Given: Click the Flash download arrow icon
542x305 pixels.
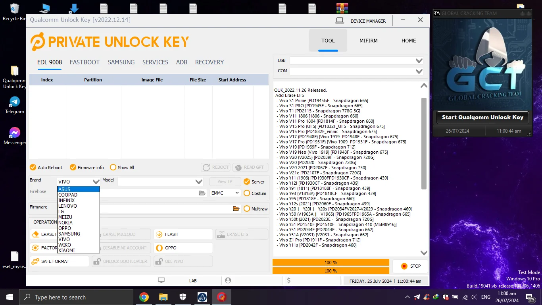Looking at the screenshot, I should 159,234.
